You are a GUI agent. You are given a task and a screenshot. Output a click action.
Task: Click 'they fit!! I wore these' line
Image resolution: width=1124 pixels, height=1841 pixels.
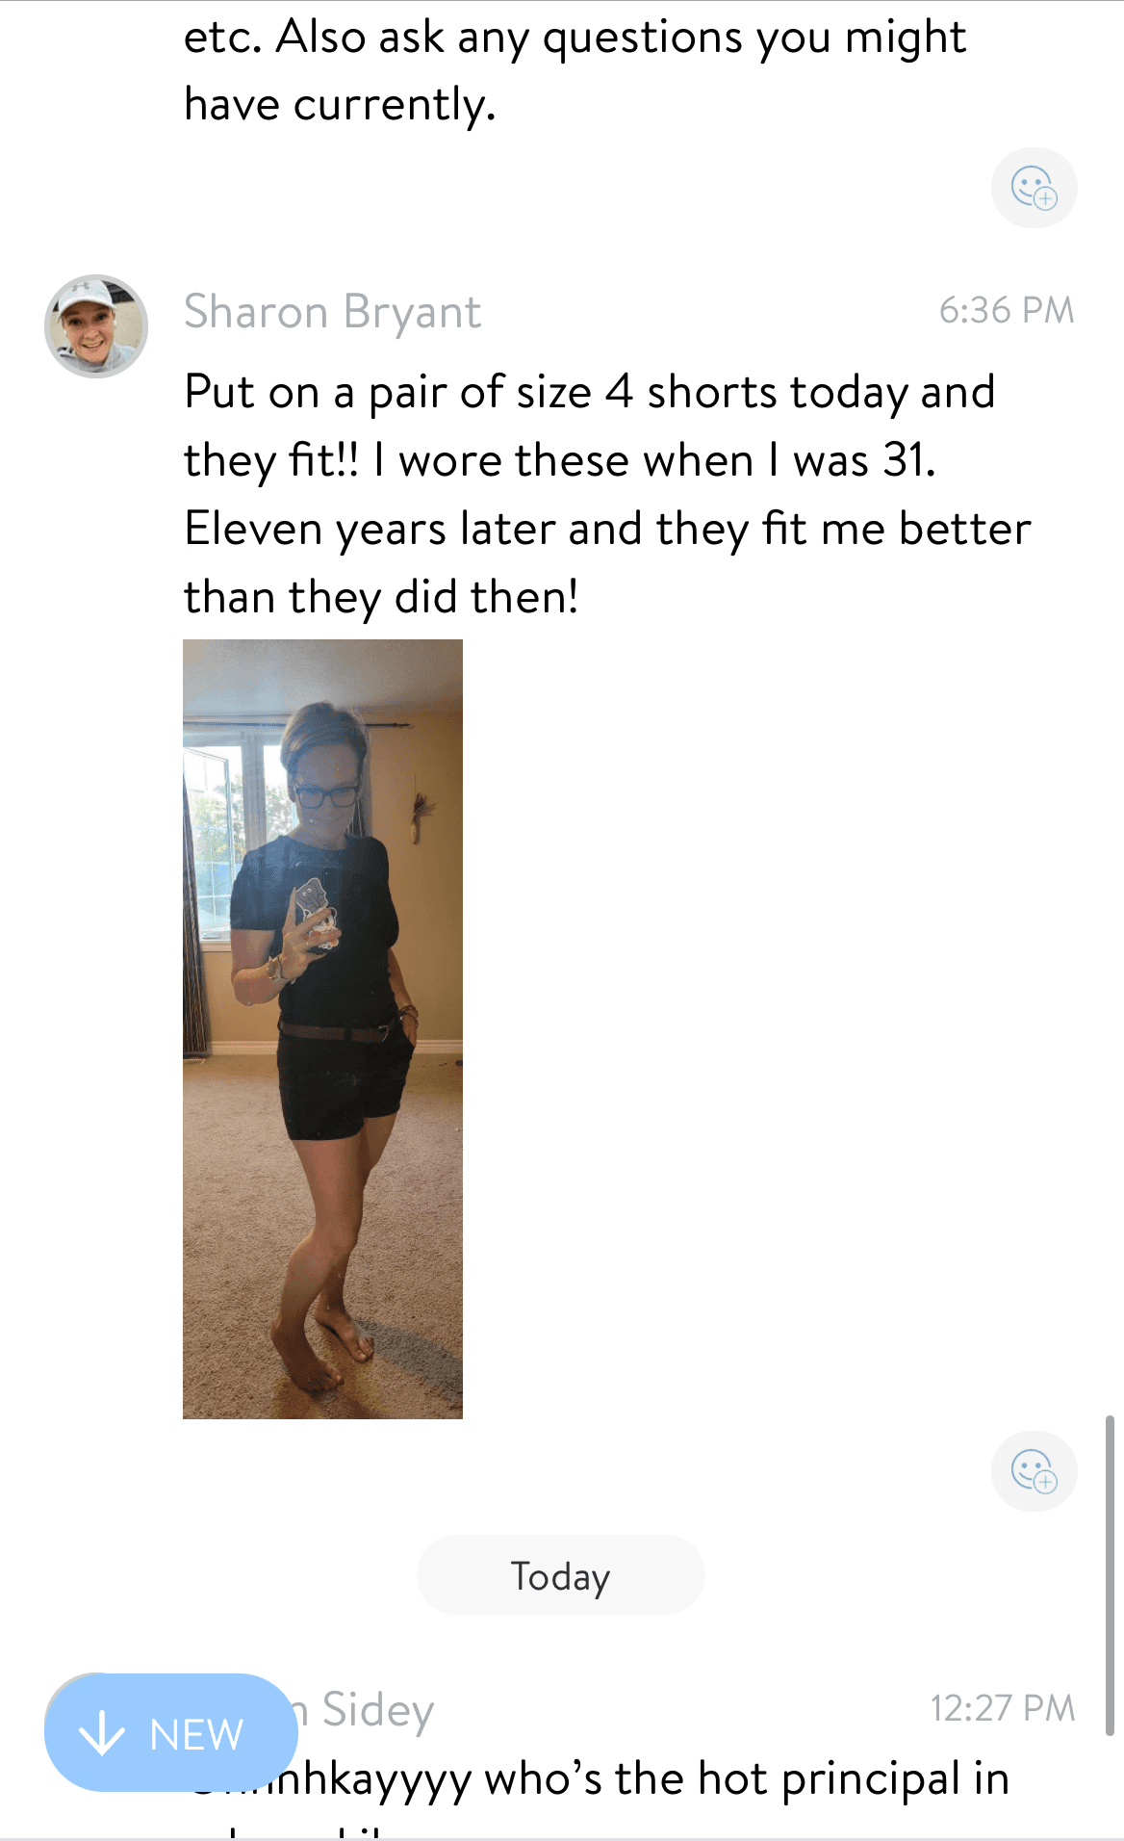(x=559, y=460)
